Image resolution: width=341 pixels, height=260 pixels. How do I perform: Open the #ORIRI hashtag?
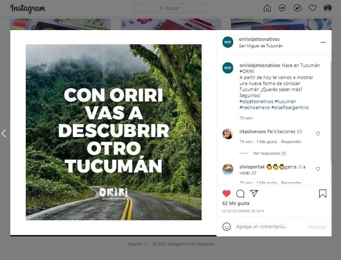click(247, 71)
